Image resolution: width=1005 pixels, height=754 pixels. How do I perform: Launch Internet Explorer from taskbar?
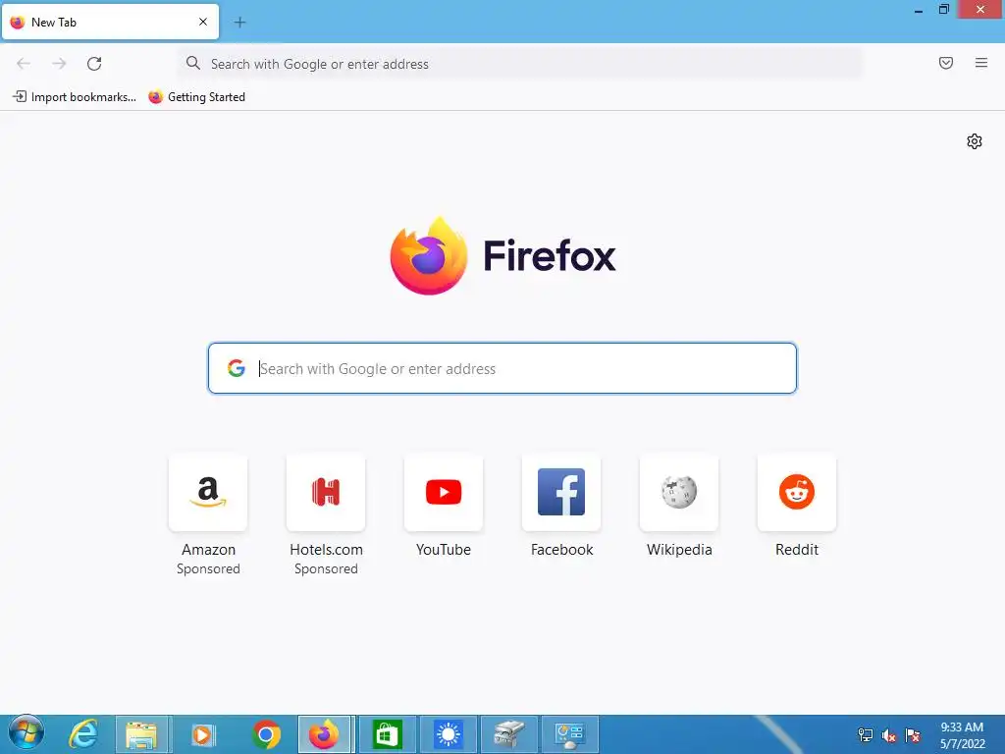(82, 734)
